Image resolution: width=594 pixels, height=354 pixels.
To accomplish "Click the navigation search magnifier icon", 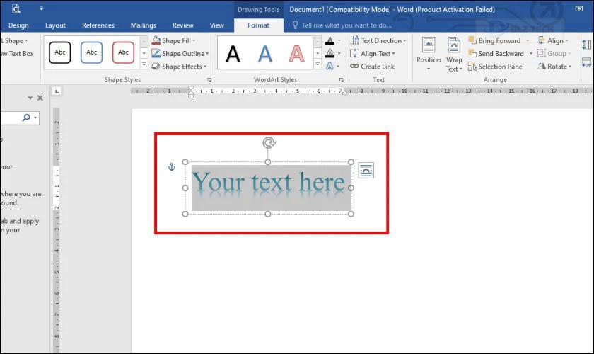I will [26, 118].
